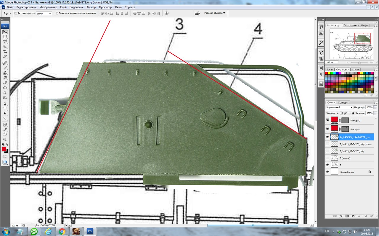
Task: Activate the Zoom tool in toolbox
Action: [5, 139]
